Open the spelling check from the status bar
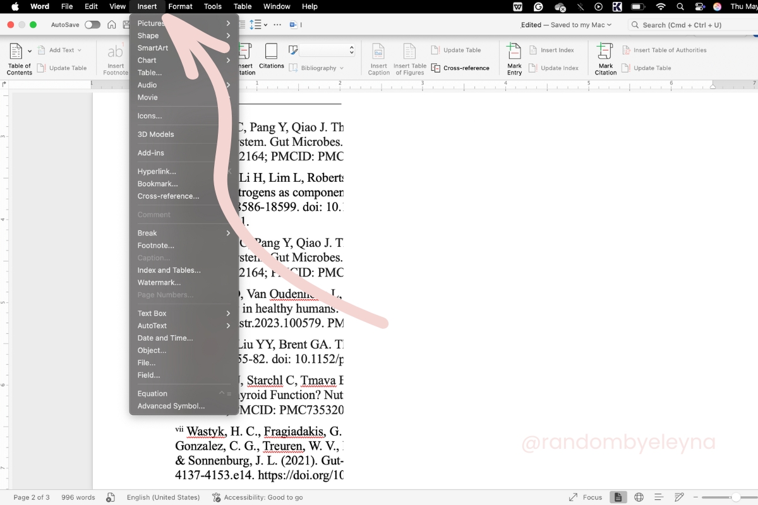Image resolution: width=758 pixels, height=505 pixels. click(111, 497)
